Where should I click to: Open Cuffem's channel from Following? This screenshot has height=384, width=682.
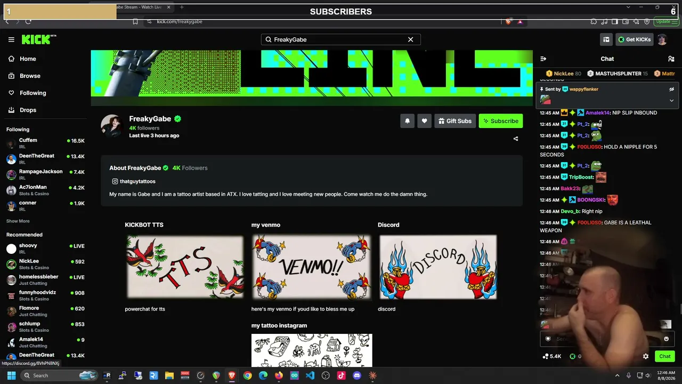point(45,143)
